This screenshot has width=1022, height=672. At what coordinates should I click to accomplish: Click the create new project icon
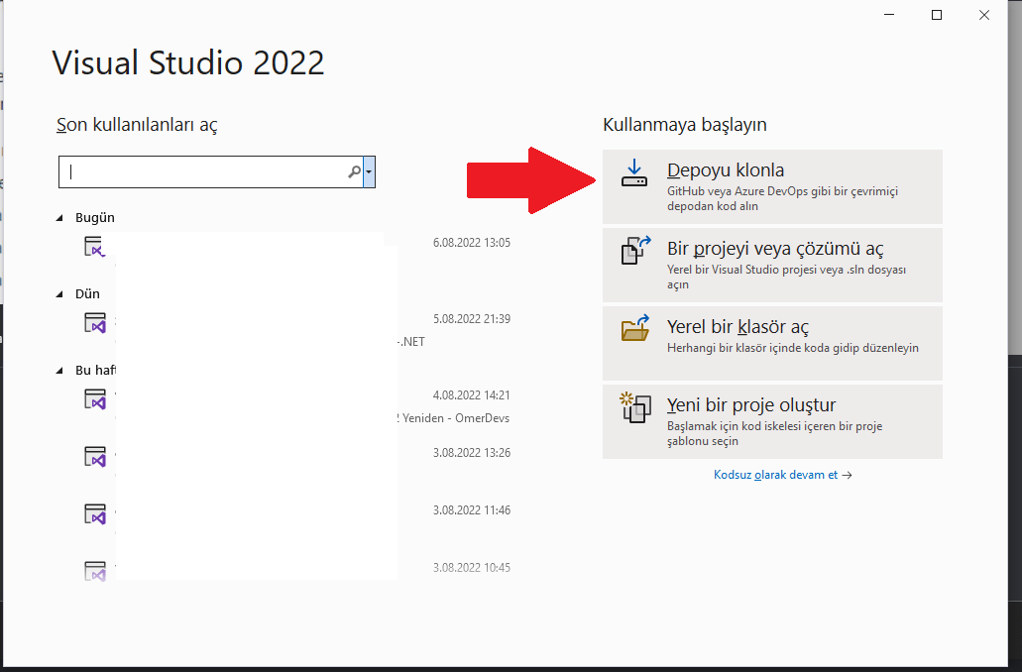(635, 407)
